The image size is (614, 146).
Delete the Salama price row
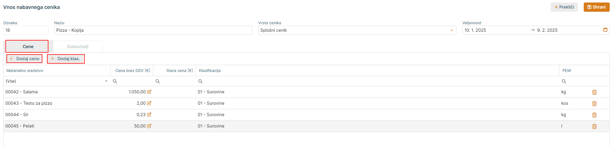point(594,92)
